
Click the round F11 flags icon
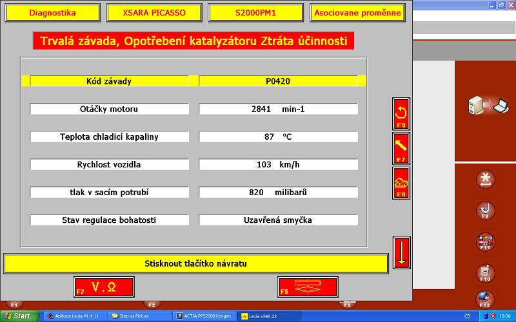[x=485, y=242]
